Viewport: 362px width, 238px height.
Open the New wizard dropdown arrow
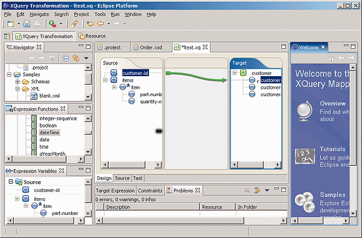pos(19,24)
